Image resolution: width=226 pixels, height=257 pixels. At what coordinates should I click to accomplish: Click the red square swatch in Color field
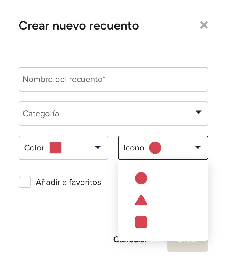pos(56,148)
